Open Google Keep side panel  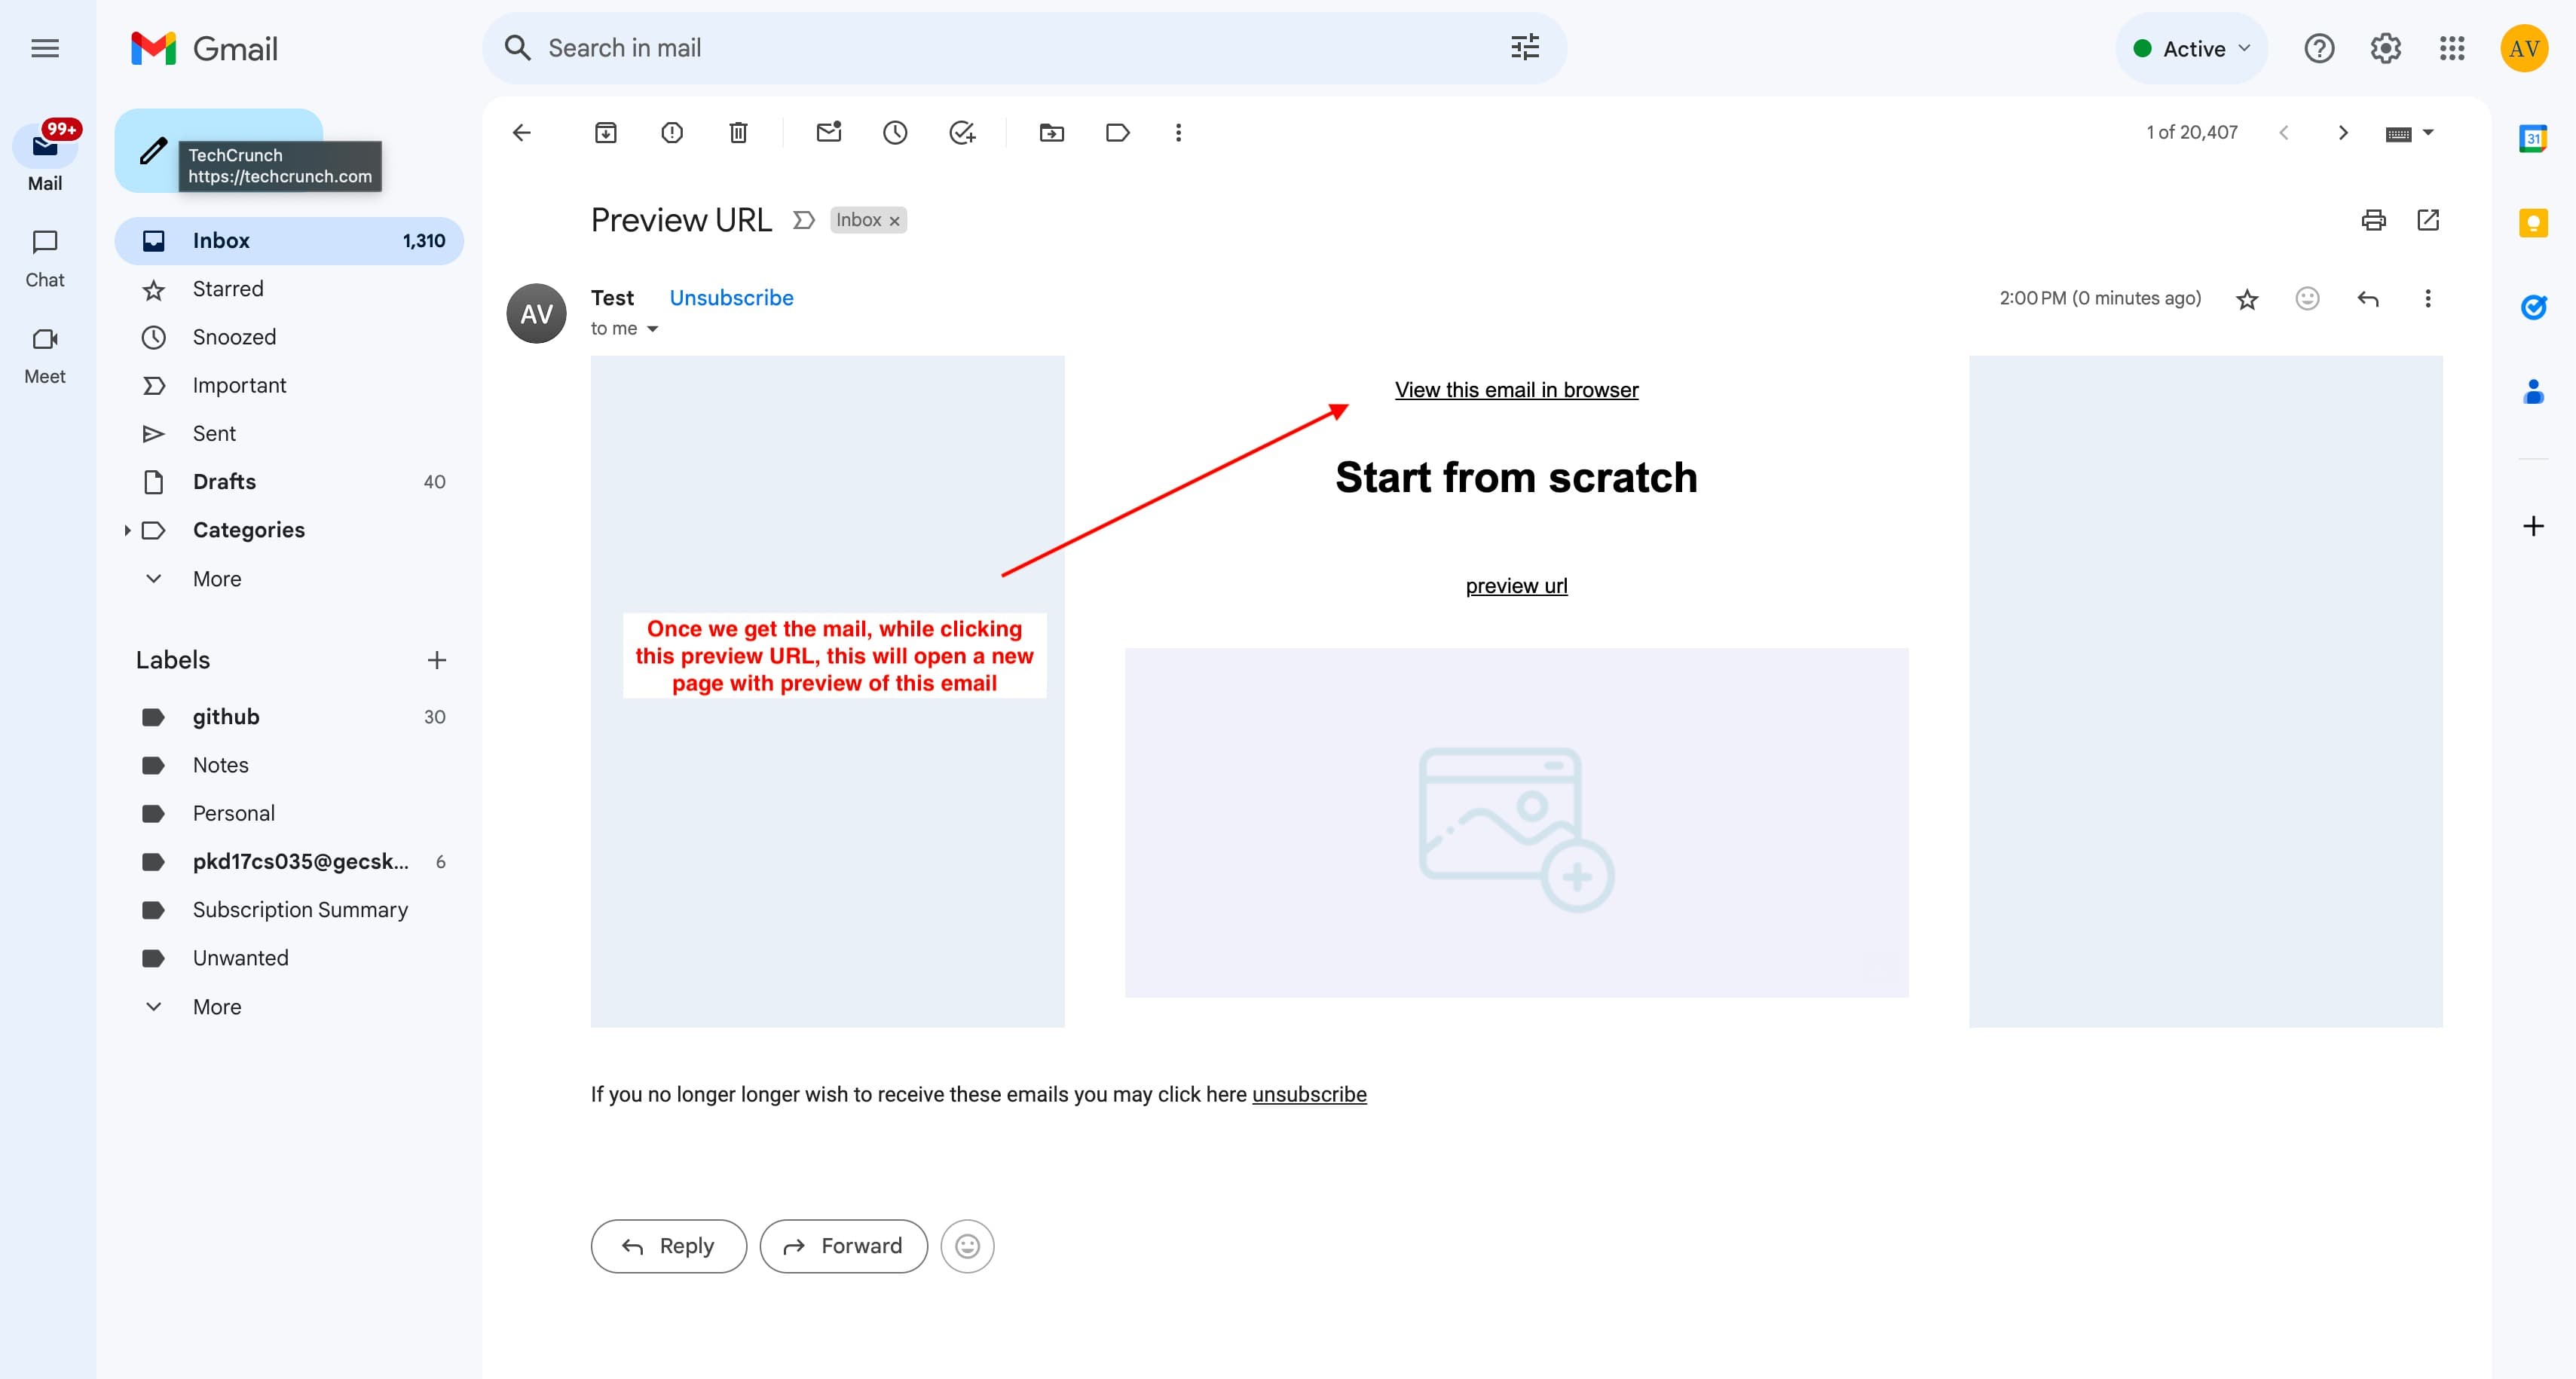click(2534, 224)
